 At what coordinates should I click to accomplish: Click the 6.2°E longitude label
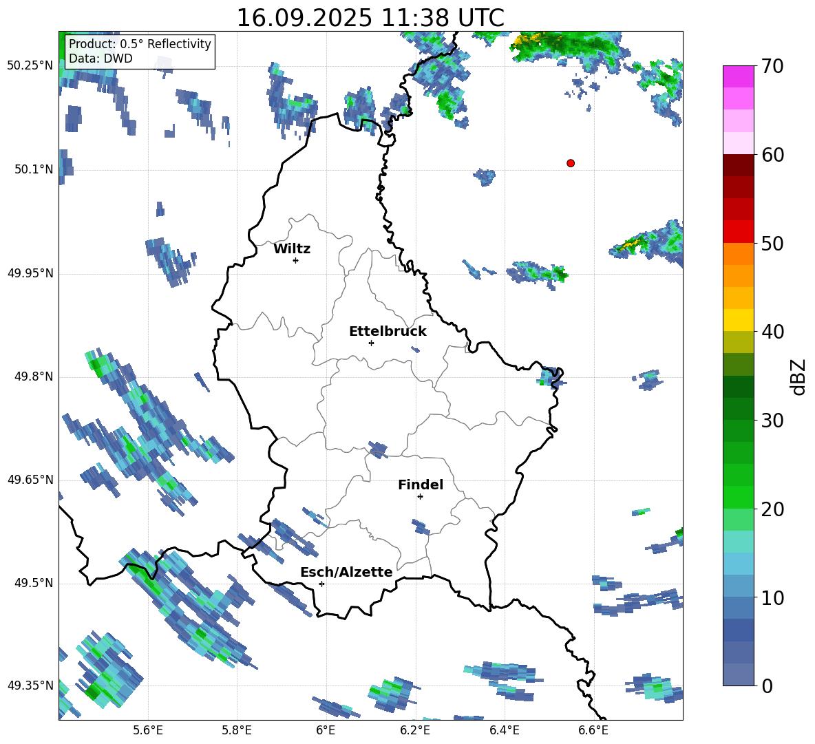point(415,731)
